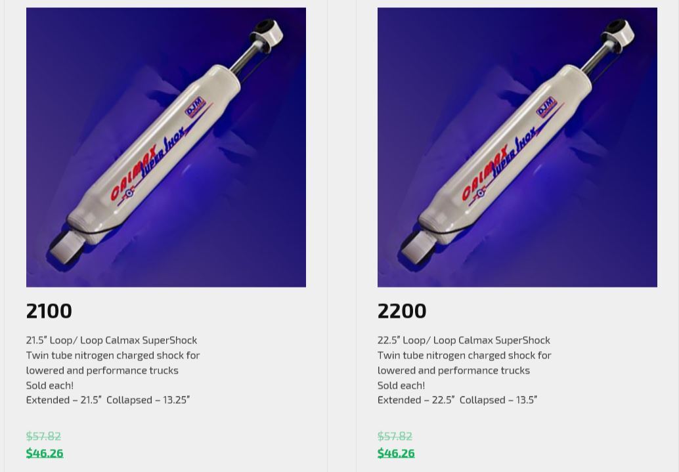The image size is (679, 472).
Task: Click the 22.5" Loop/ Loop Calmax SuperShock text
Action: (x=464, y=340)
